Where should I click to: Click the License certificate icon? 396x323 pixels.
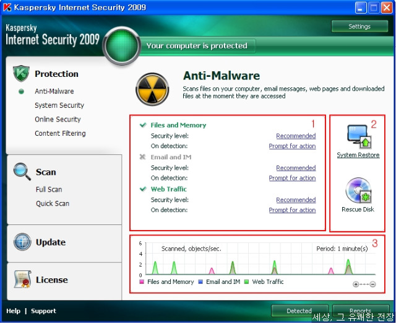pos(22,279)
